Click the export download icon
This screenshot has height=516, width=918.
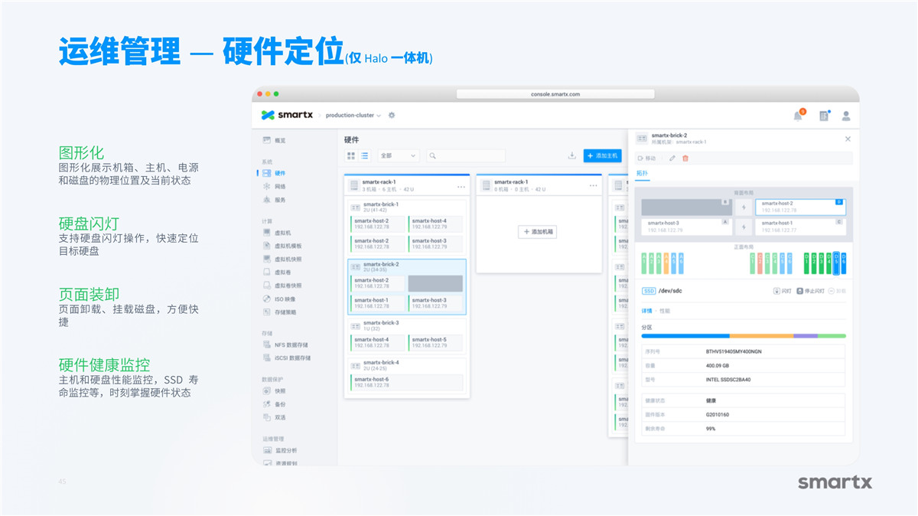coord(571,155)
